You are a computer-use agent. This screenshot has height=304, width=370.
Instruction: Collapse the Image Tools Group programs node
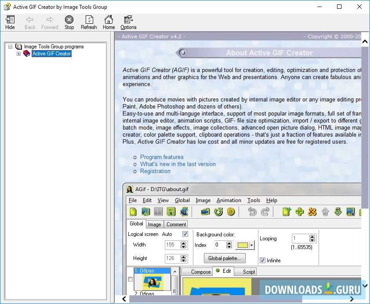[10, 47]
